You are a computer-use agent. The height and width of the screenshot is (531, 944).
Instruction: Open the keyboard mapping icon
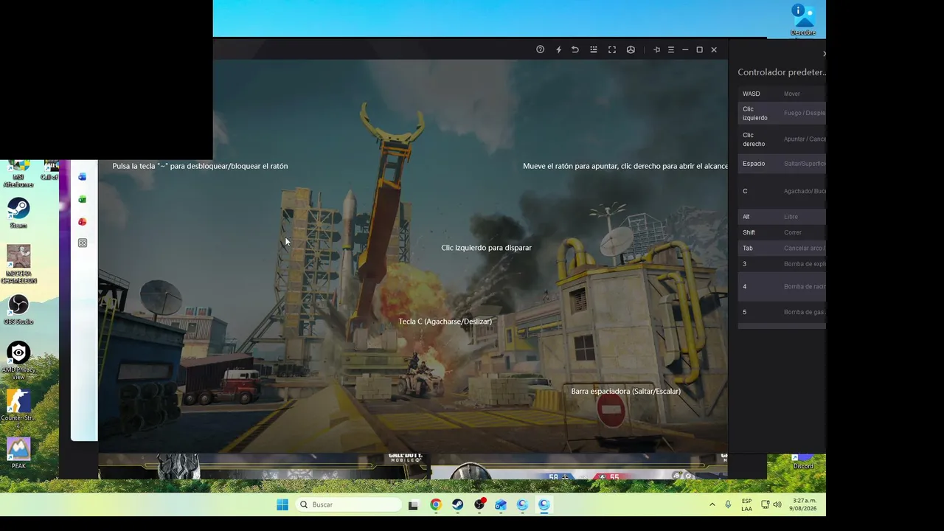coord(594,49)
